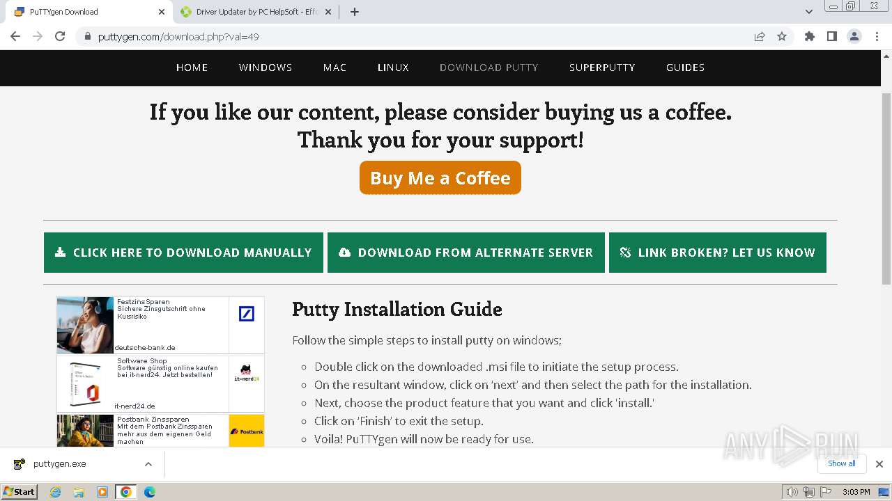Click the Postbank logo

247,431
